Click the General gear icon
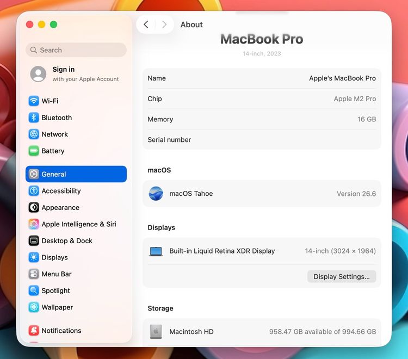 pyautogui.click(x=34, y=174)
